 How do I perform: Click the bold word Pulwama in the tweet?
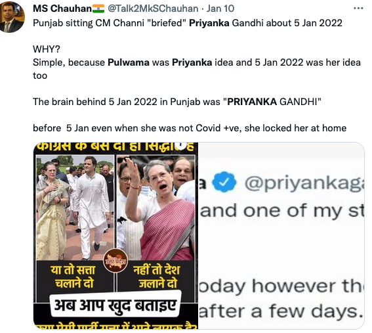(x=129, y=62)
